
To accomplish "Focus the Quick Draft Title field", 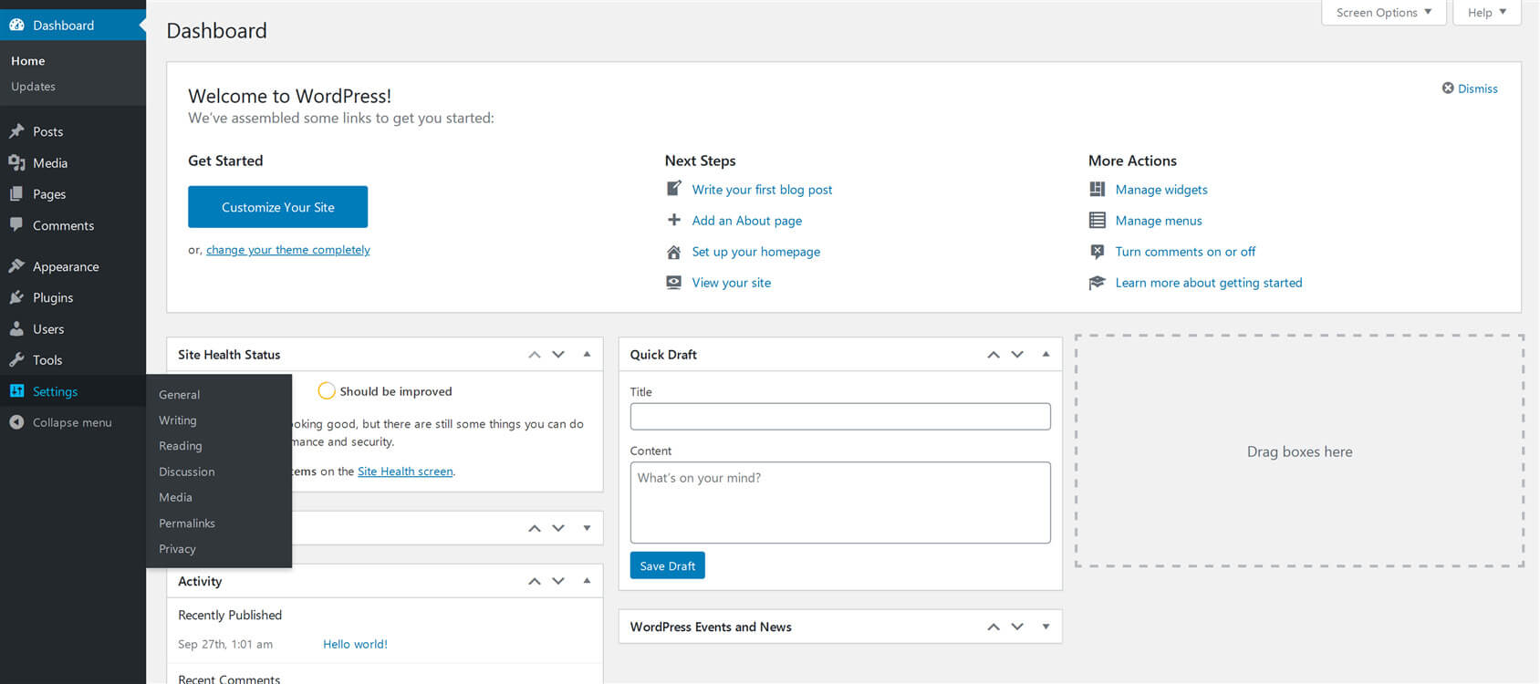I will pyautogui.click(x=840, y=417).
